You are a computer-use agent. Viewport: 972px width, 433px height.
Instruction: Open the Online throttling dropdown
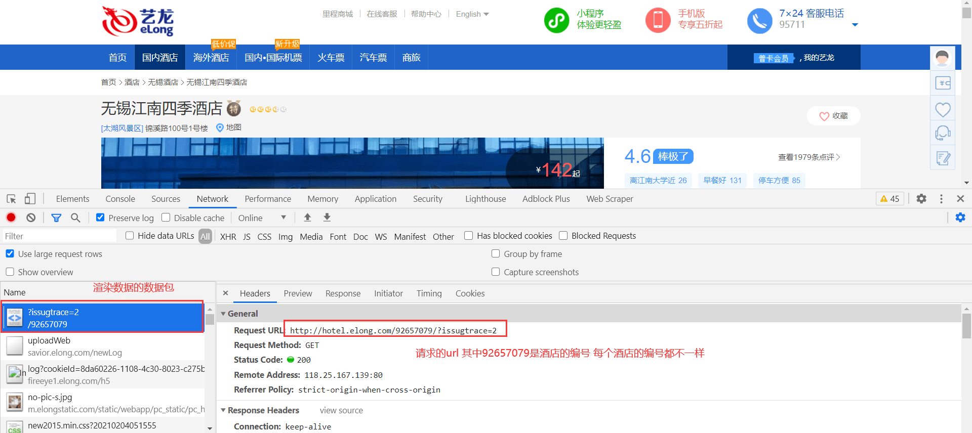262,218
